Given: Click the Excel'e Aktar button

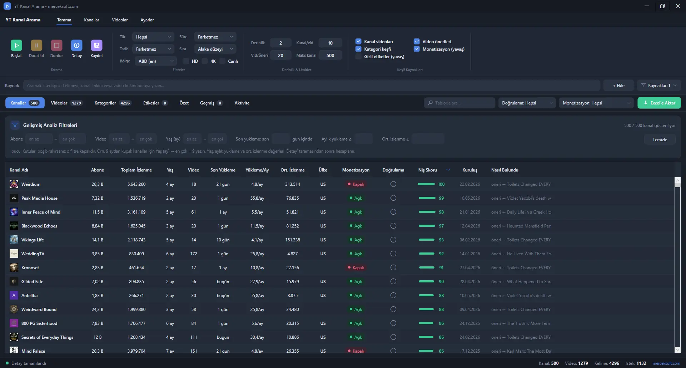Looking at the screenshot, I should [659, 103].
